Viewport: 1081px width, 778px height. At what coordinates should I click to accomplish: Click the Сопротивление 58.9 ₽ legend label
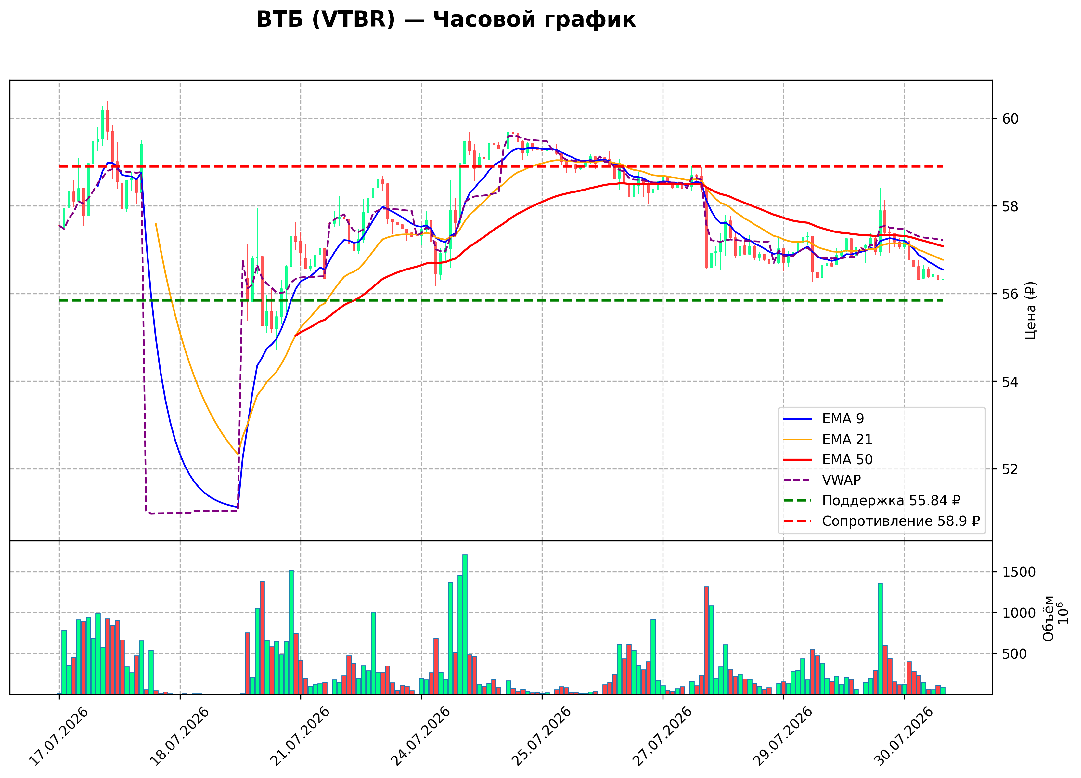(901, 521)
